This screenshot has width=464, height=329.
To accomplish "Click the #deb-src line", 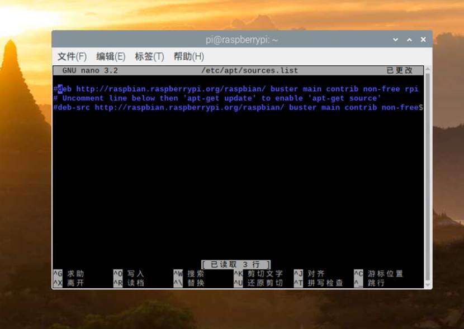I will [238, 108].
